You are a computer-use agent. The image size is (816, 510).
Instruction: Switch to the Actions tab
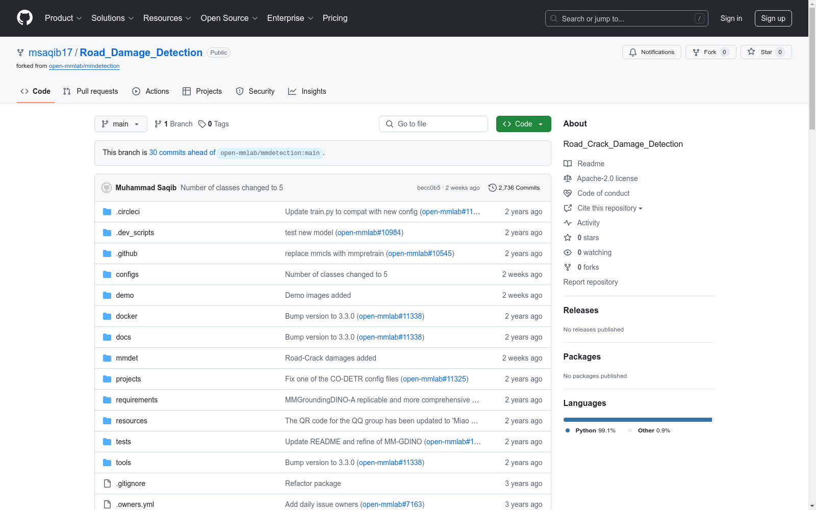(150, 91)
